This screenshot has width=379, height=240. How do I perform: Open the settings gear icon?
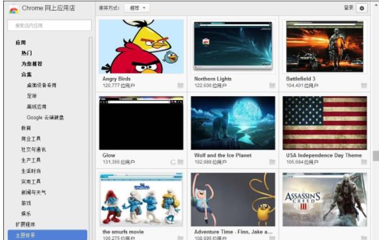click(x=361, y=8)
